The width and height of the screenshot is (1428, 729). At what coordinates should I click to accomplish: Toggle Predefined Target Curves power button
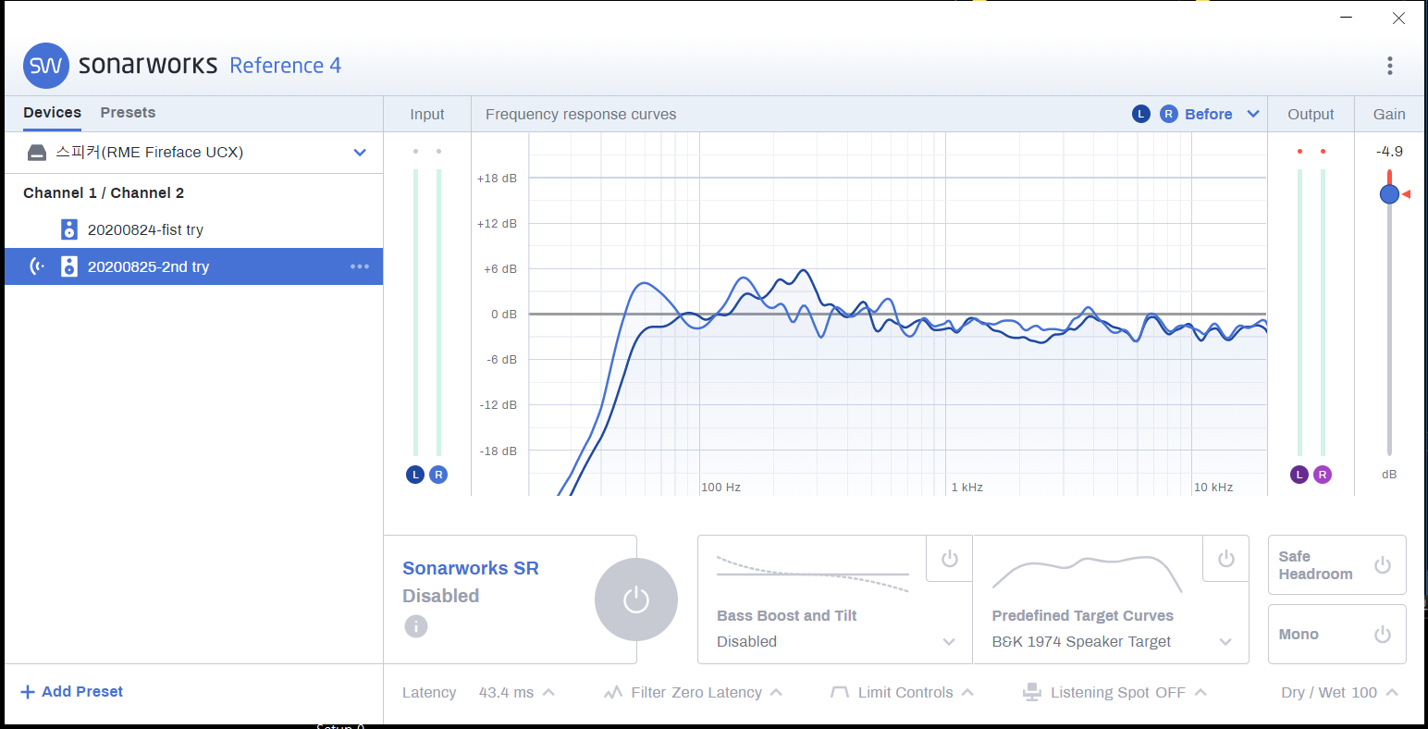pos(1225,559)
